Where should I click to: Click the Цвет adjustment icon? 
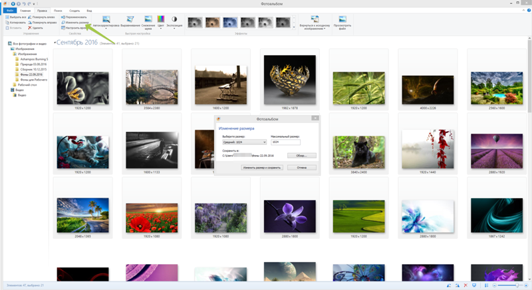(161, 19)
